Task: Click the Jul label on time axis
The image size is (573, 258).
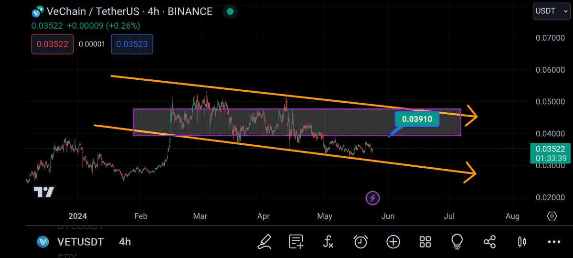Action: tap(449, 216)
